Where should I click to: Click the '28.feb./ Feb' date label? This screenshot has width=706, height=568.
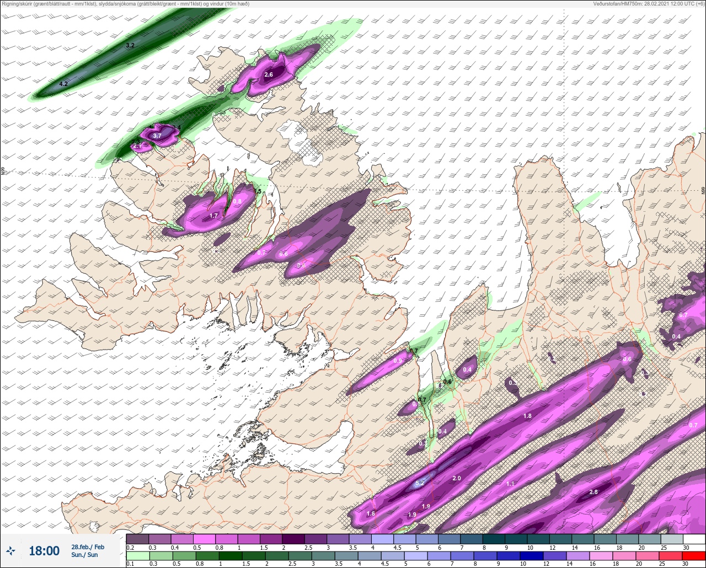click(88, 546)
